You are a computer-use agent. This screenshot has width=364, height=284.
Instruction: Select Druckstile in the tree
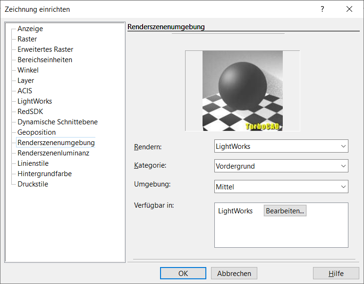[33, 184]
